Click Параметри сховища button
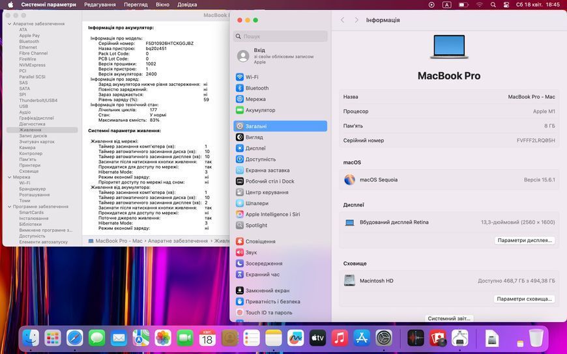The image size is (567, 354). pos(524,299)
